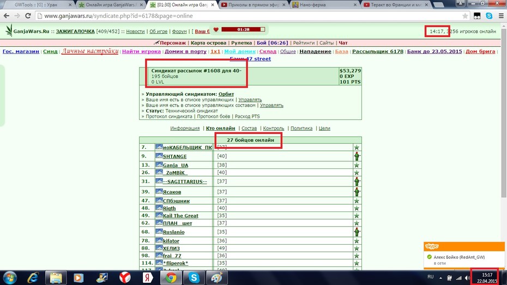Click the Skype extension icon in toolbar
This screenshot has height=285, width=507.
[489, 16]
